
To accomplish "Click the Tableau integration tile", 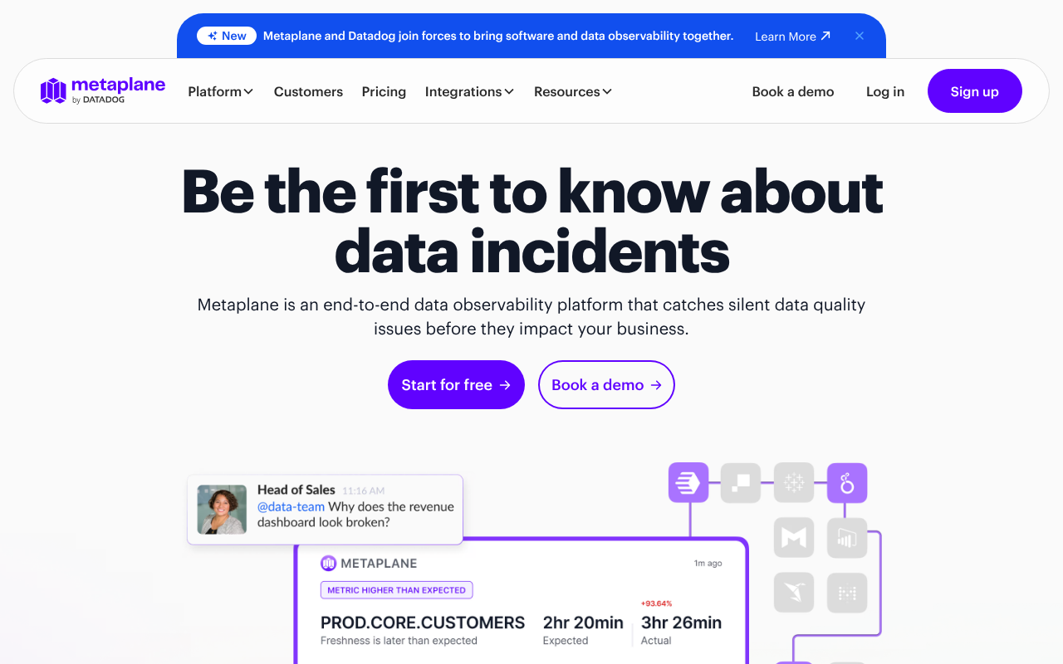I will tap(794, 482).
